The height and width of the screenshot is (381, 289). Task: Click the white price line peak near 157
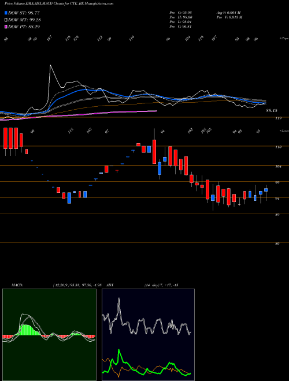click(51, 66)
